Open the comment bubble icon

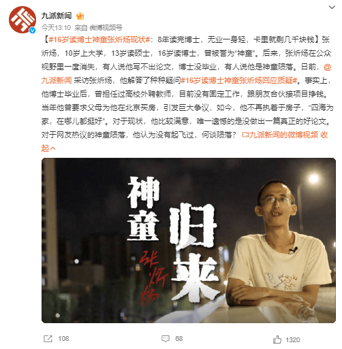tap(166, 339)
